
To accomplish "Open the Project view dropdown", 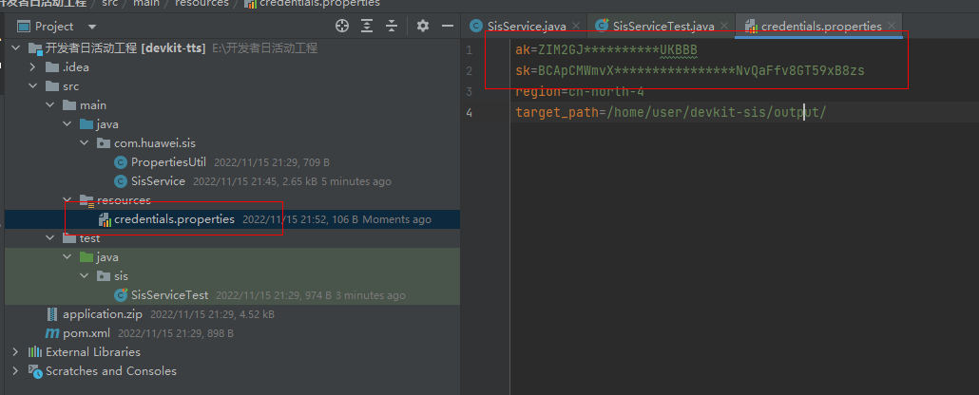I will point(92,27).
